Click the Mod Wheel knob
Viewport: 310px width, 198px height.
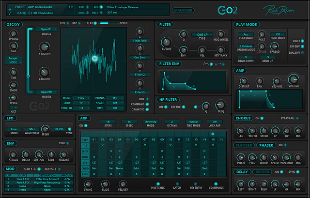click(220, 34)
